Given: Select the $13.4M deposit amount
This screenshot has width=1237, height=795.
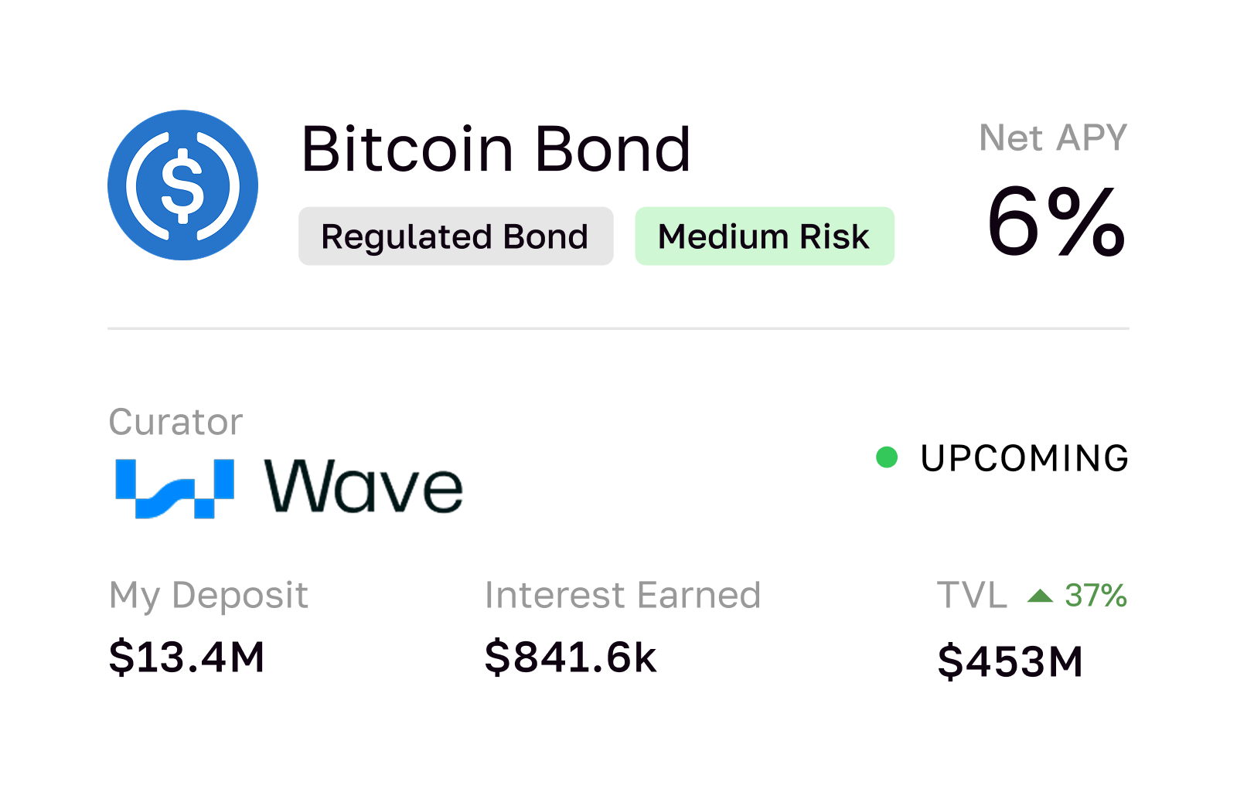Looking at the screenshot, I should click(186, 657).
